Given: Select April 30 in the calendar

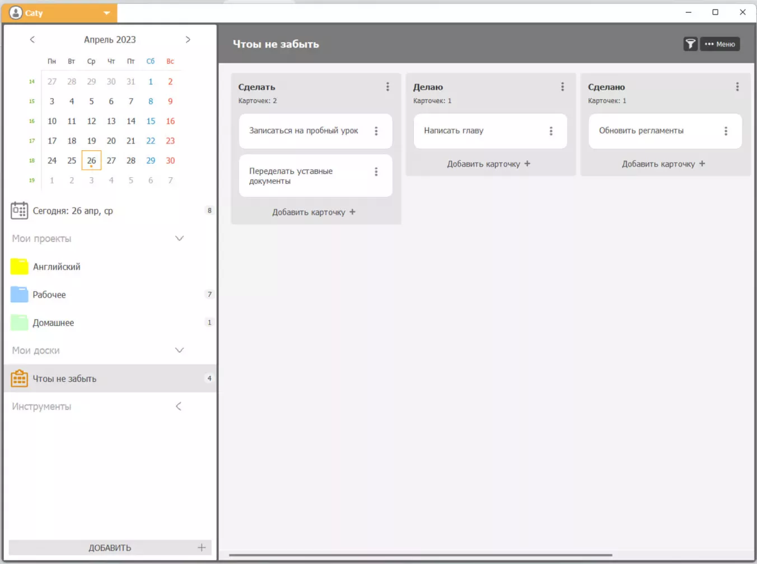Looking at the screenshot, I should pyautogui.click(x=170, y=160).
